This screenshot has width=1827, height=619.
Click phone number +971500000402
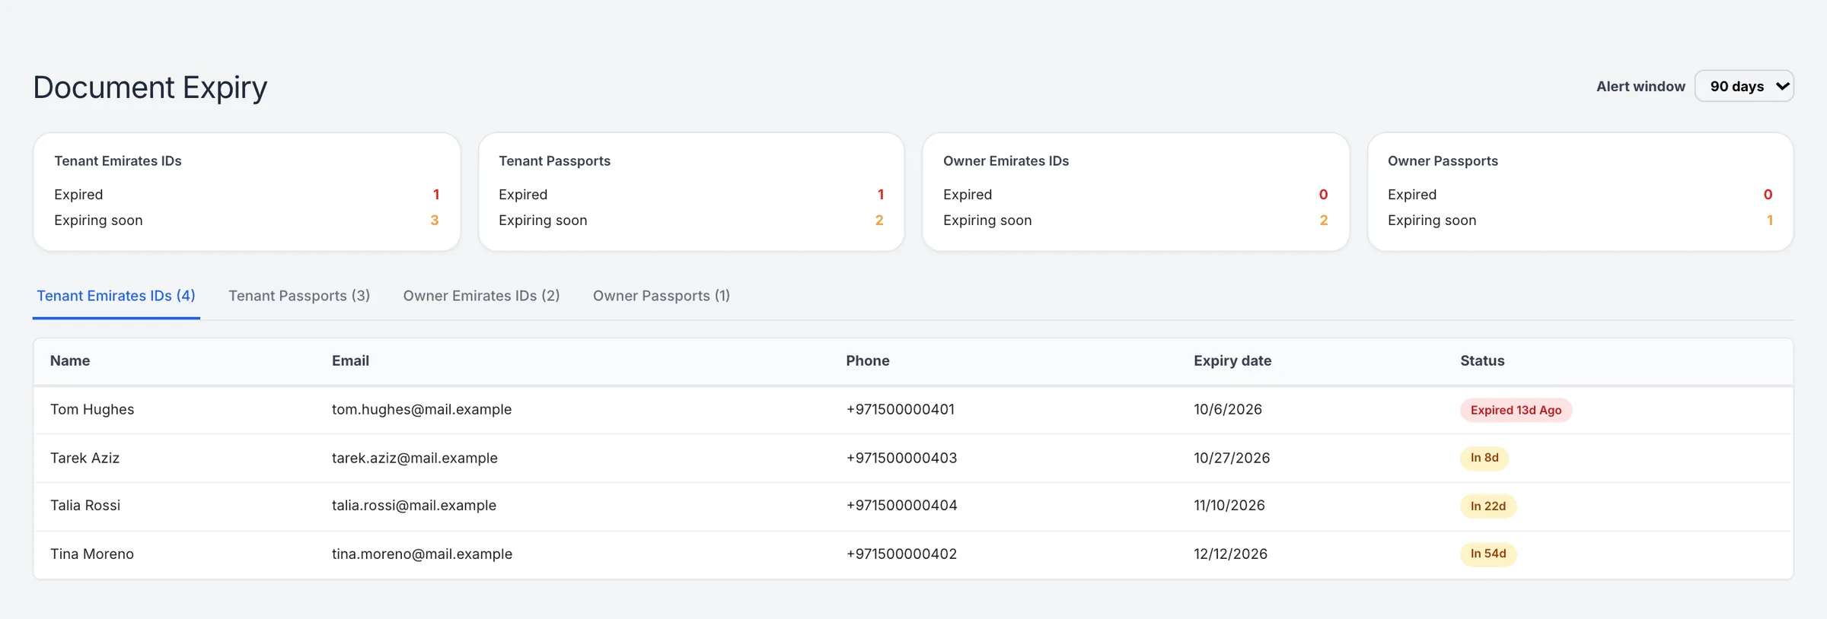901,554
